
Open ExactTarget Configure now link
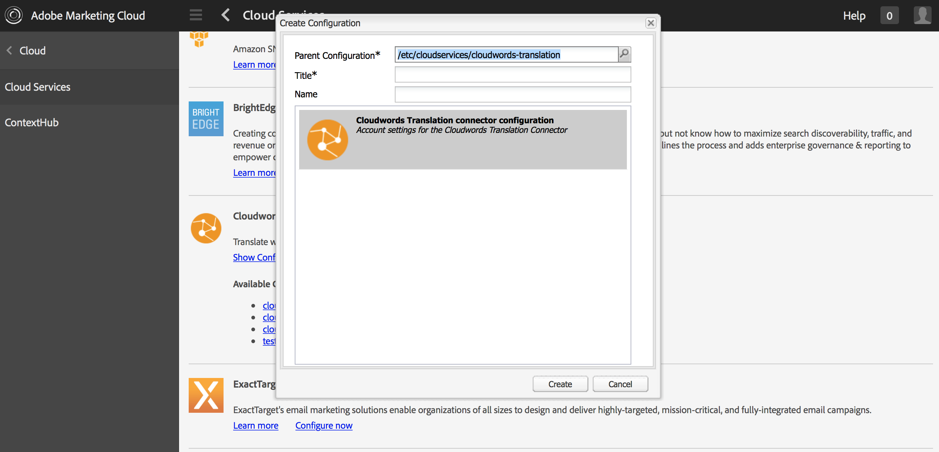[x=324, y=425]
